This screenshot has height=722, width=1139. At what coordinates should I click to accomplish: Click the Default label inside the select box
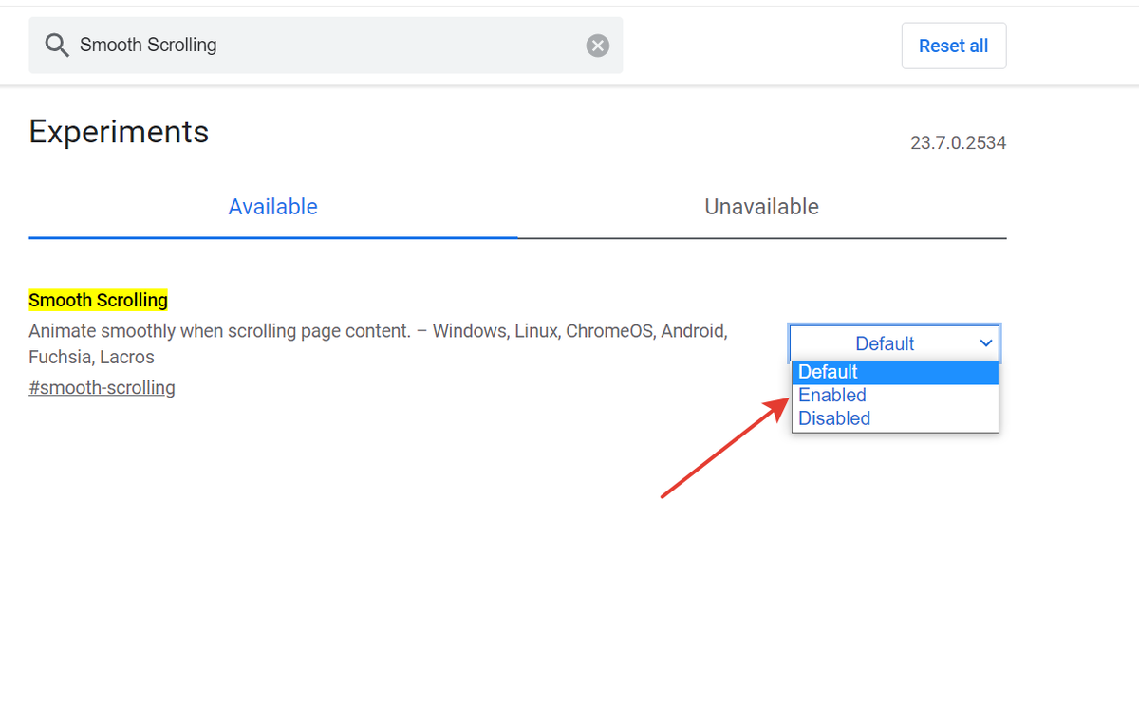[885, 343]
